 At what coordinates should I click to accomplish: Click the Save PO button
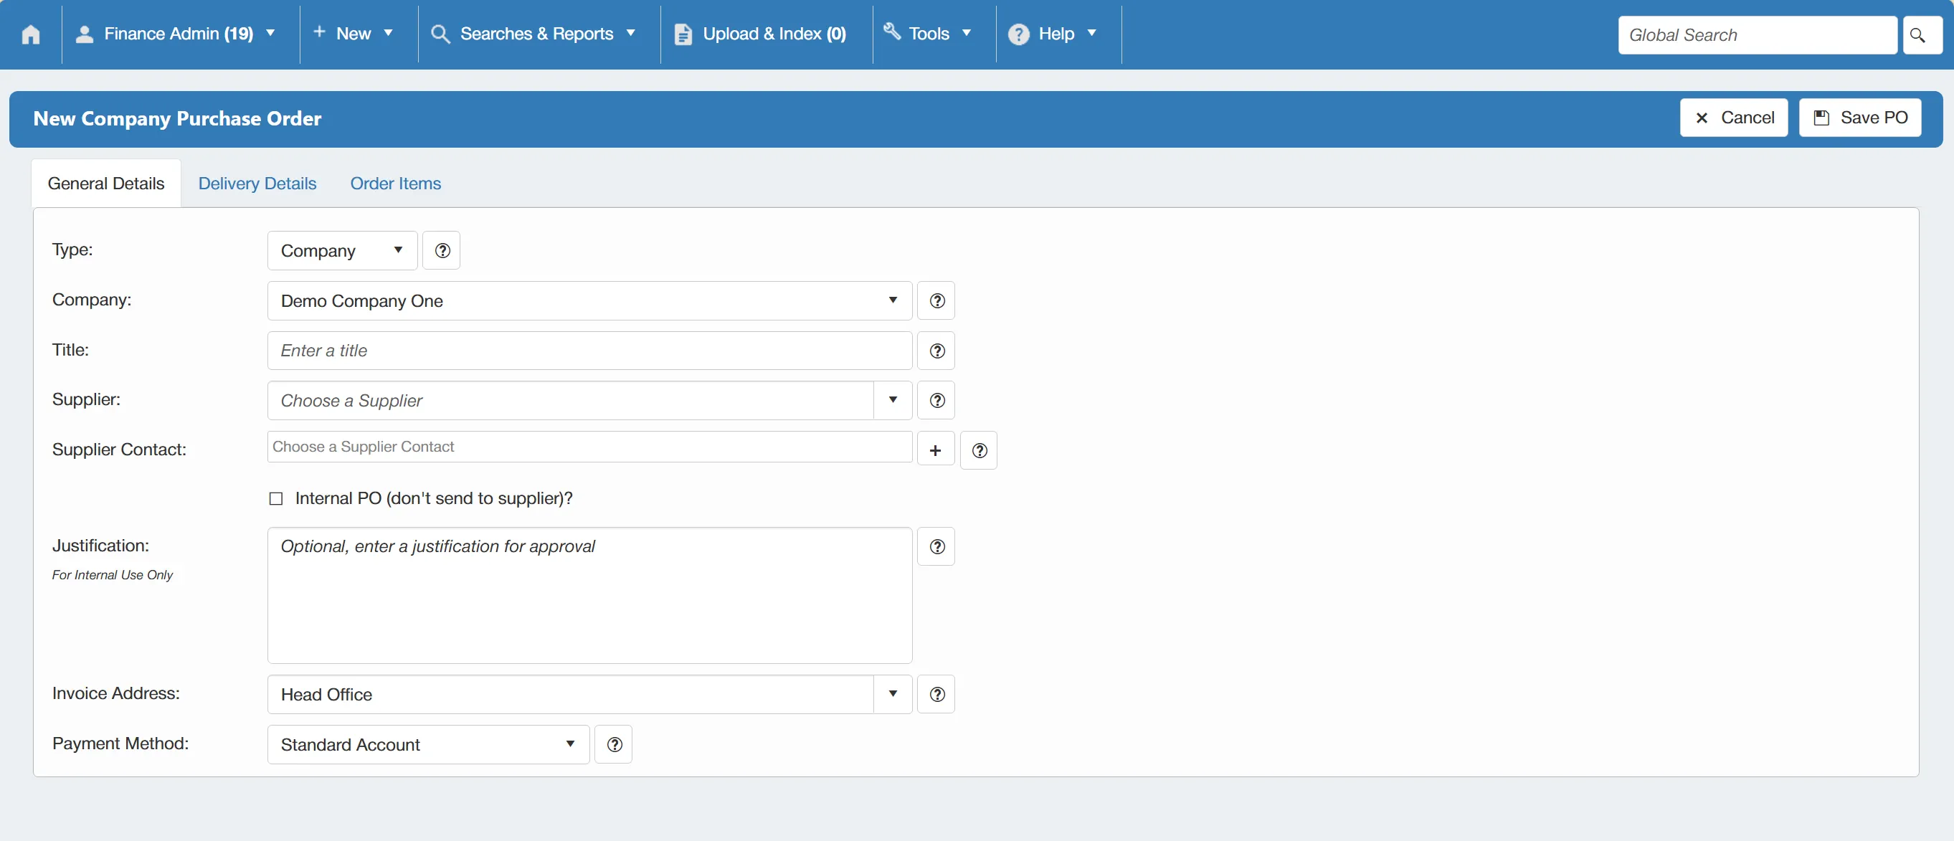[x=1860, y=118]
